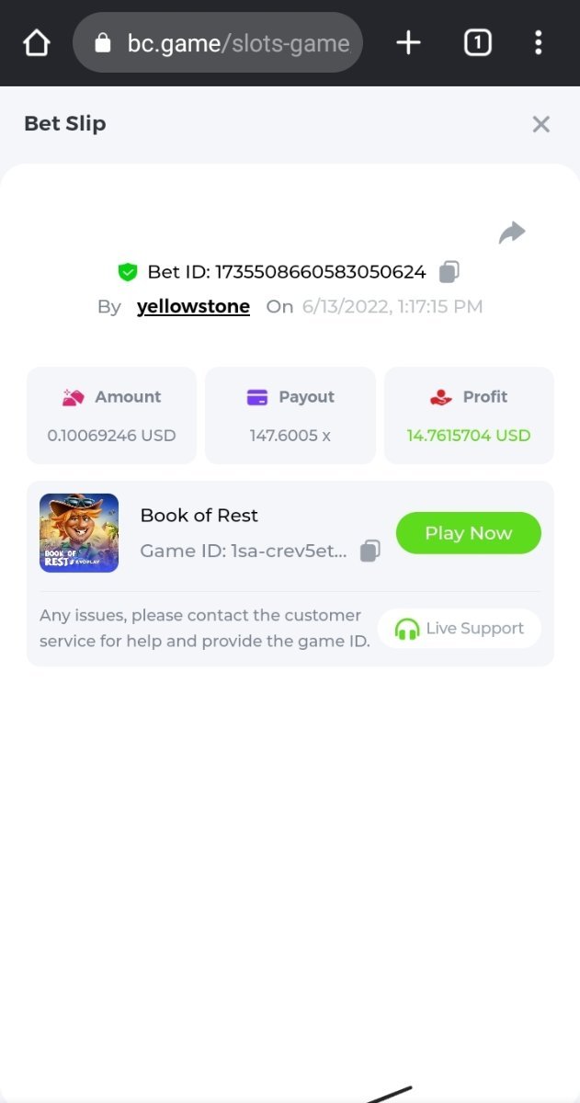Select the Amount card
580x1103 pixels.
pos(111,415)
